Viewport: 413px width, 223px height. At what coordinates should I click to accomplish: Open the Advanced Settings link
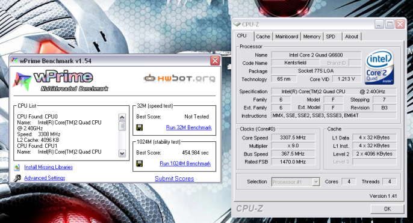pyautogui.click(x=45, y=178)
